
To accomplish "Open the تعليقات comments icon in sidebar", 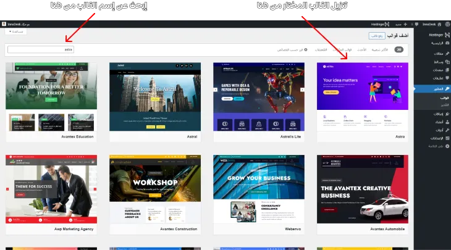I will click(x=447, y=78).
